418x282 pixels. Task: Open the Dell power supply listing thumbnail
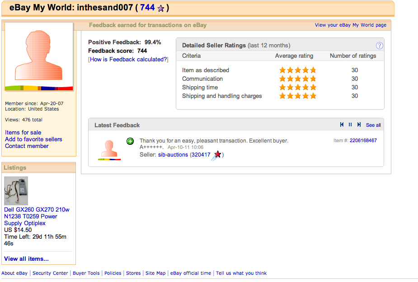[16, 191]
